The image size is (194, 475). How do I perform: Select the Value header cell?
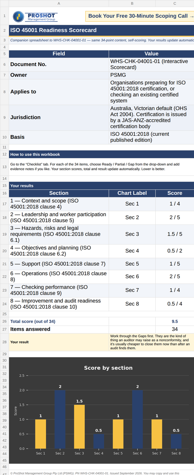(x=151, y=54)
